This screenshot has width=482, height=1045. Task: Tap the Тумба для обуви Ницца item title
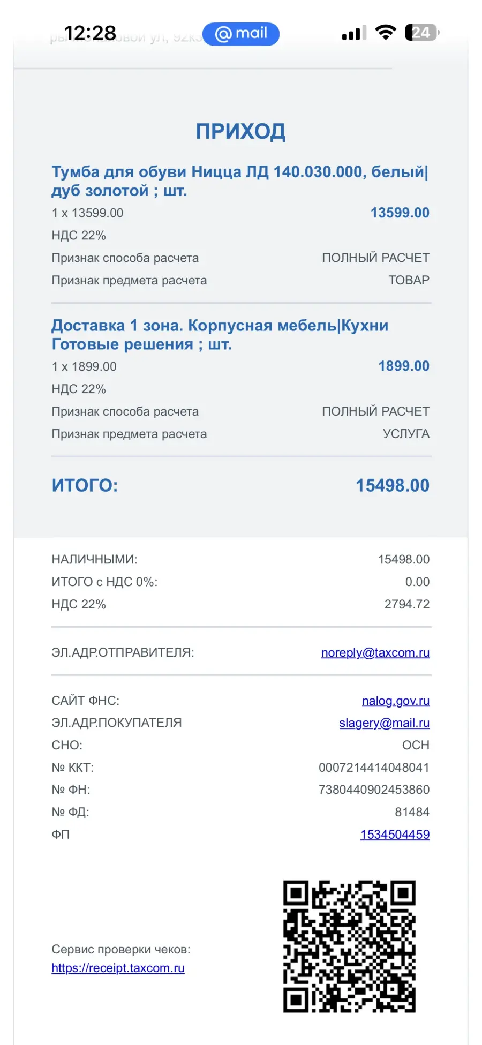pos(239,181)
